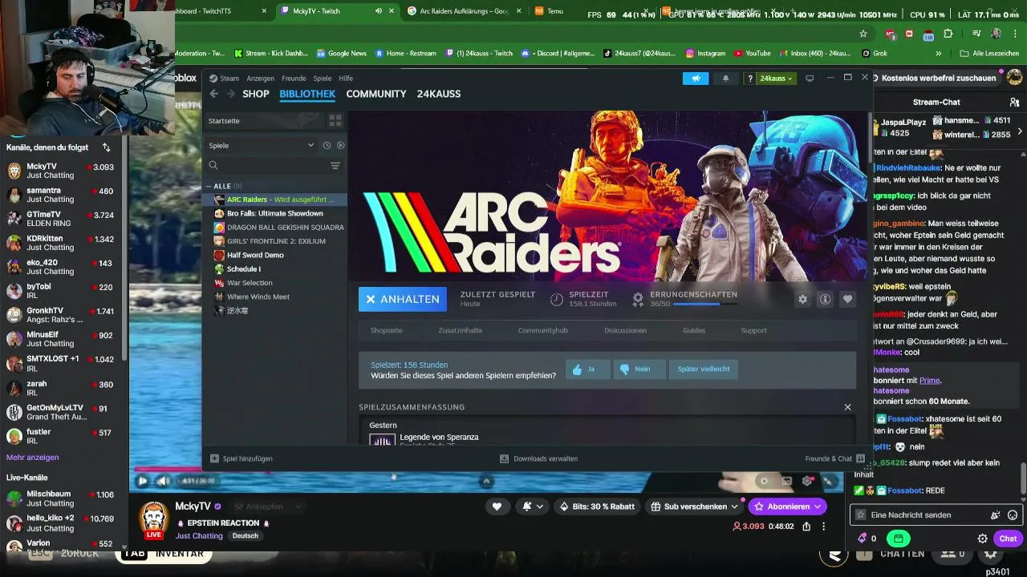Mute the McktyTV Chrome tab audio
This screenshot has height=577, width=1027.
[x=379, y=11]
